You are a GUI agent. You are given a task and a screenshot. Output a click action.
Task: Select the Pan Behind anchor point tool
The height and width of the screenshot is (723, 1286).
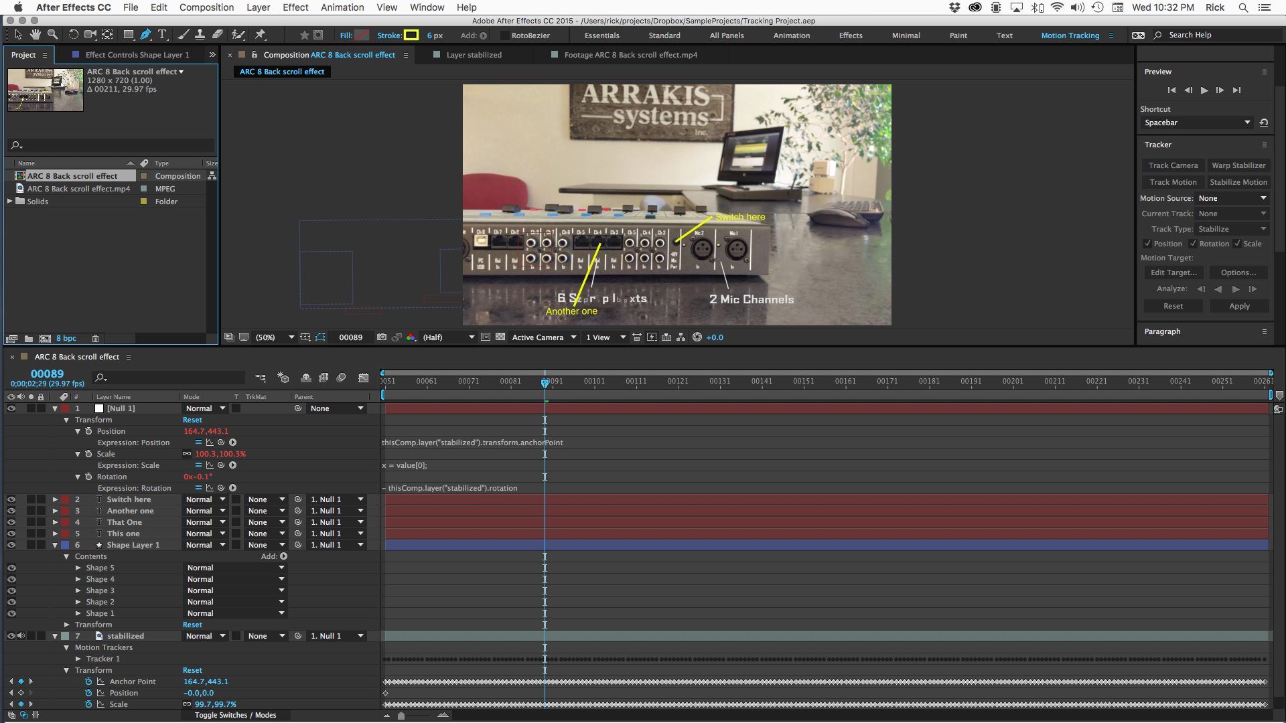click(x=108, y=35)
